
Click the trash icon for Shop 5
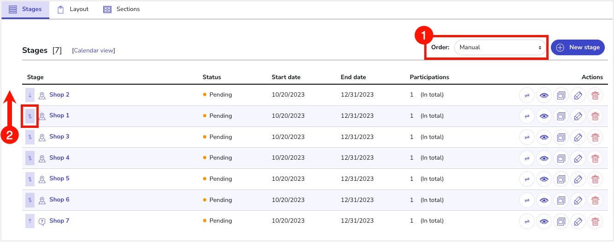click(x=595, y=179)
